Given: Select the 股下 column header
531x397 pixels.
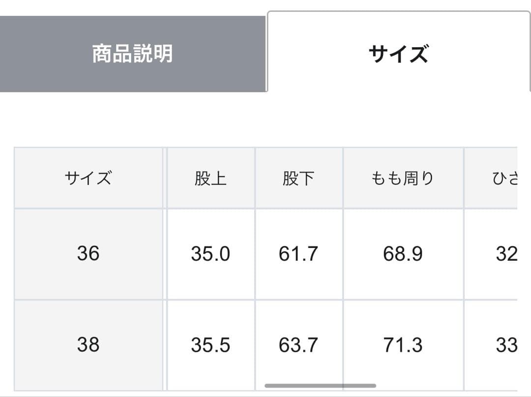Looking at the screenshot, I should 298,178.
